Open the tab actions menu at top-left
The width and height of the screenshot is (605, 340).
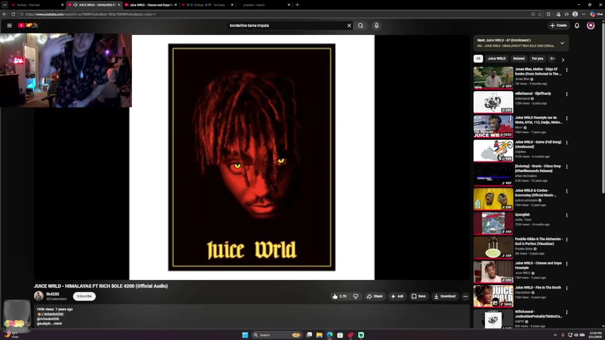pyautogui.click(x=5, y=5)
